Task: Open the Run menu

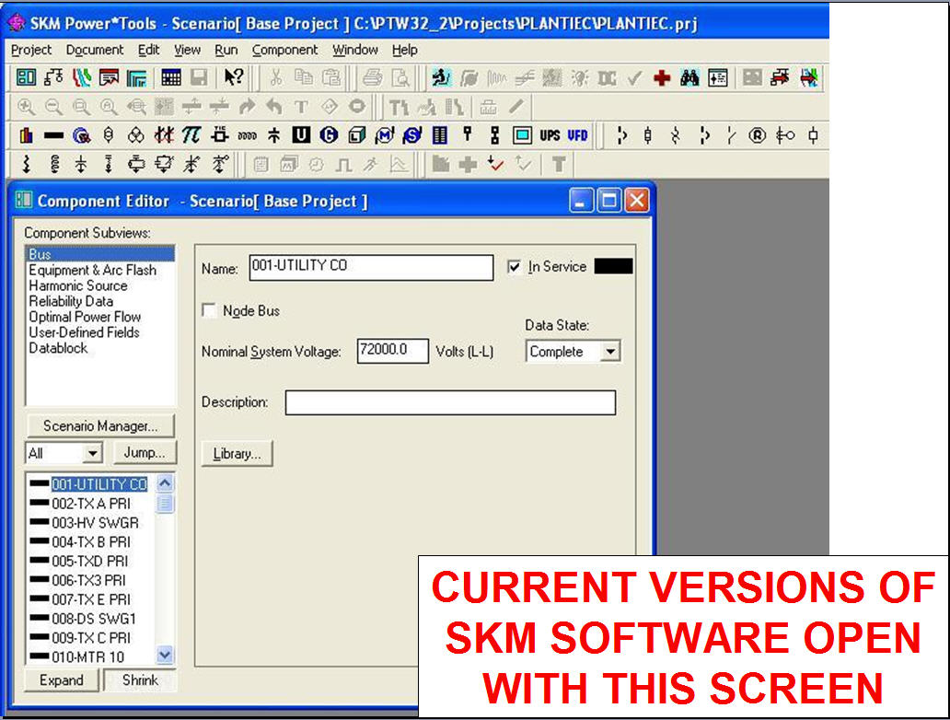Action: [226, 50]
